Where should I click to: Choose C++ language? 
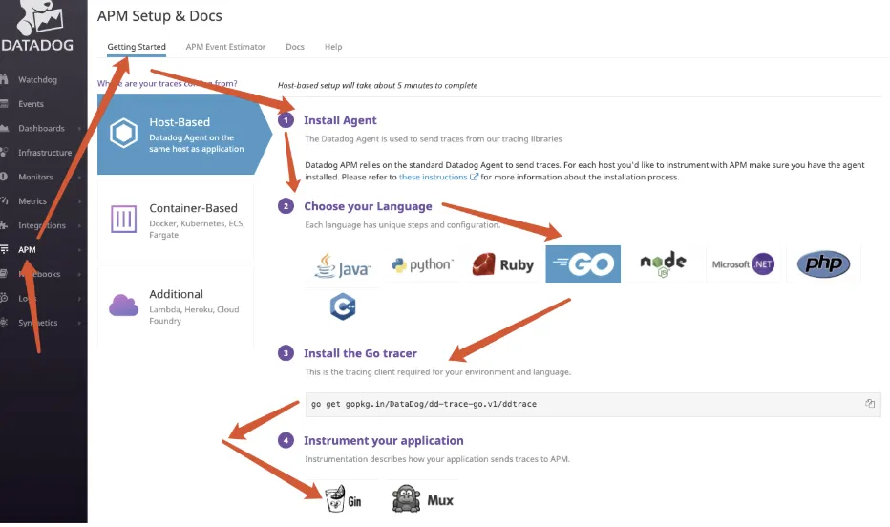tap(343, 306)
